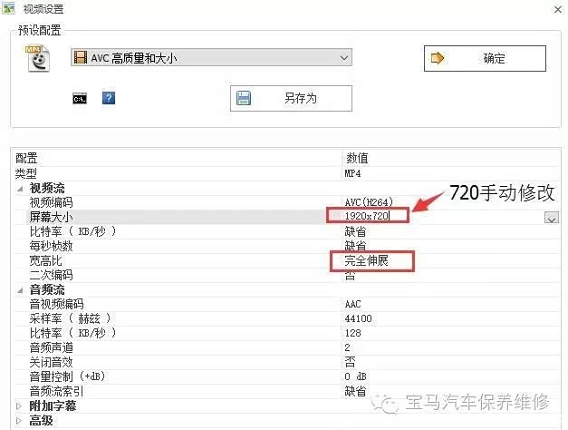Click the 128 audio bitrate value

[352, 333]
